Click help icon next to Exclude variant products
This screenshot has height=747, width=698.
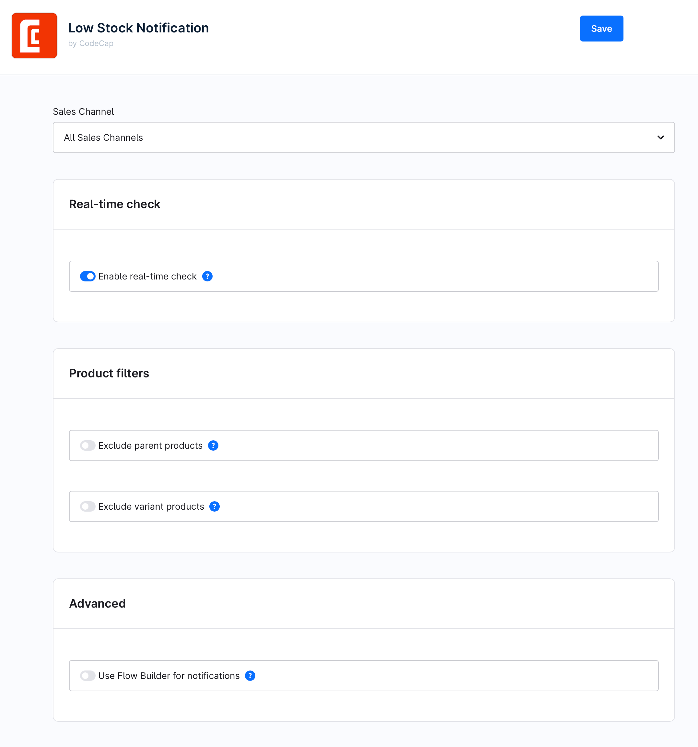pyautogui.click(x=215, y=506)
